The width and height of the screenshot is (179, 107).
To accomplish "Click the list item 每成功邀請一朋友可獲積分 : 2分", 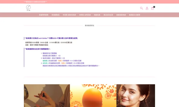I will [x=54, y=58].
